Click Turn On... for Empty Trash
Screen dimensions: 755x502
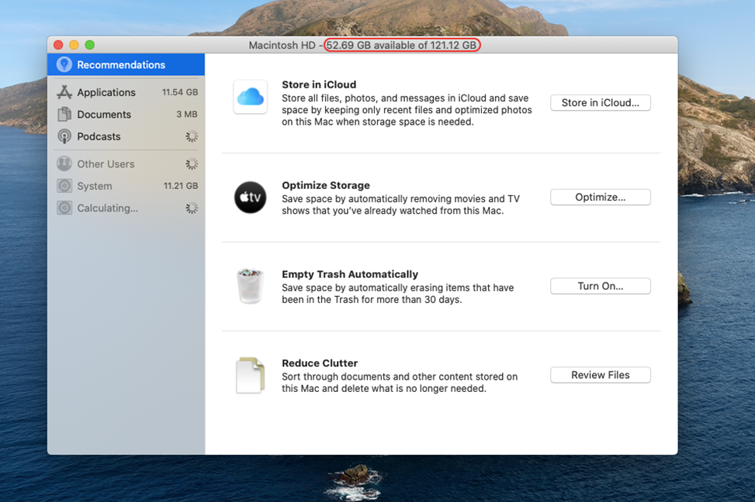point(601,286)
